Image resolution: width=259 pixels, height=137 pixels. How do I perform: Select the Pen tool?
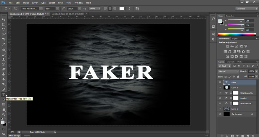click(4, 90)
